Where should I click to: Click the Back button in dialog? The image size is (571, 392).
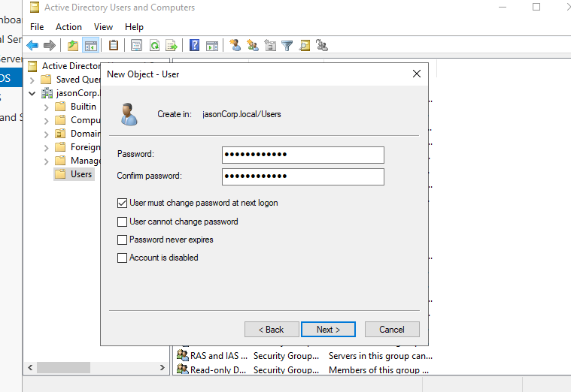pyautogui.click(x=272, y=330)
